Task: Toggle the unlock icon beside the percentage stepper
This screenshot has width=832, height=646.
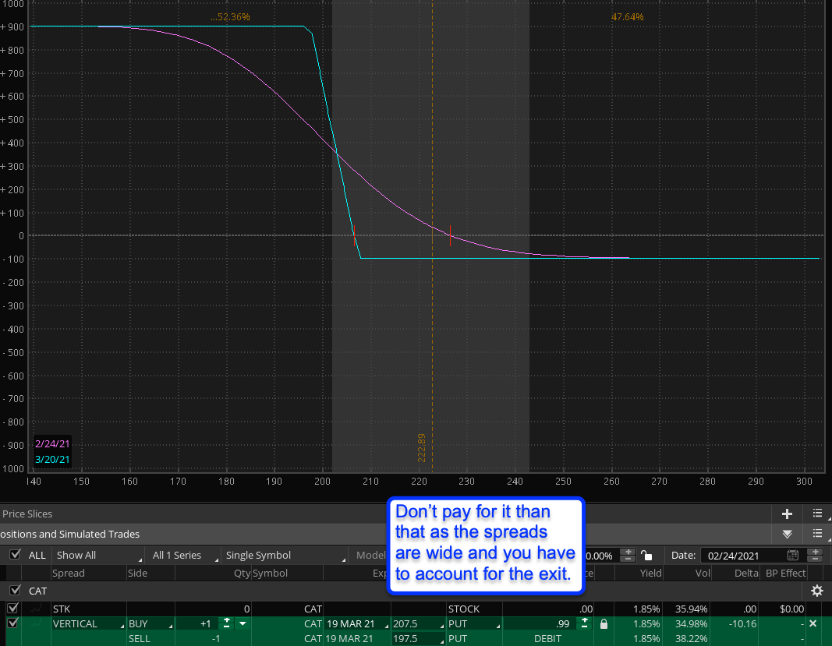Action: [646, 556]
